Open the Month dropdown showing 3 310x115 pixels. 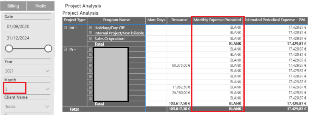pyautogui.click(x=28, y=89)
